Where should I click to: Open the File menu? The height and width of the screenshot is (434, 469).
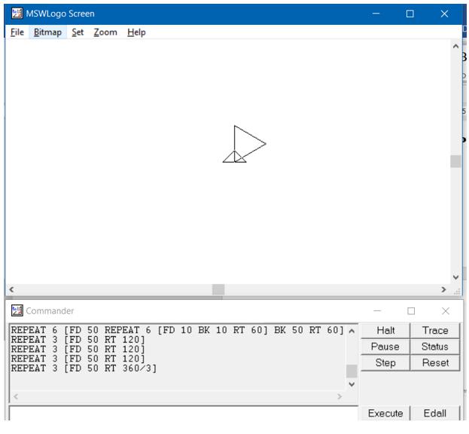(x=17, y=32)
